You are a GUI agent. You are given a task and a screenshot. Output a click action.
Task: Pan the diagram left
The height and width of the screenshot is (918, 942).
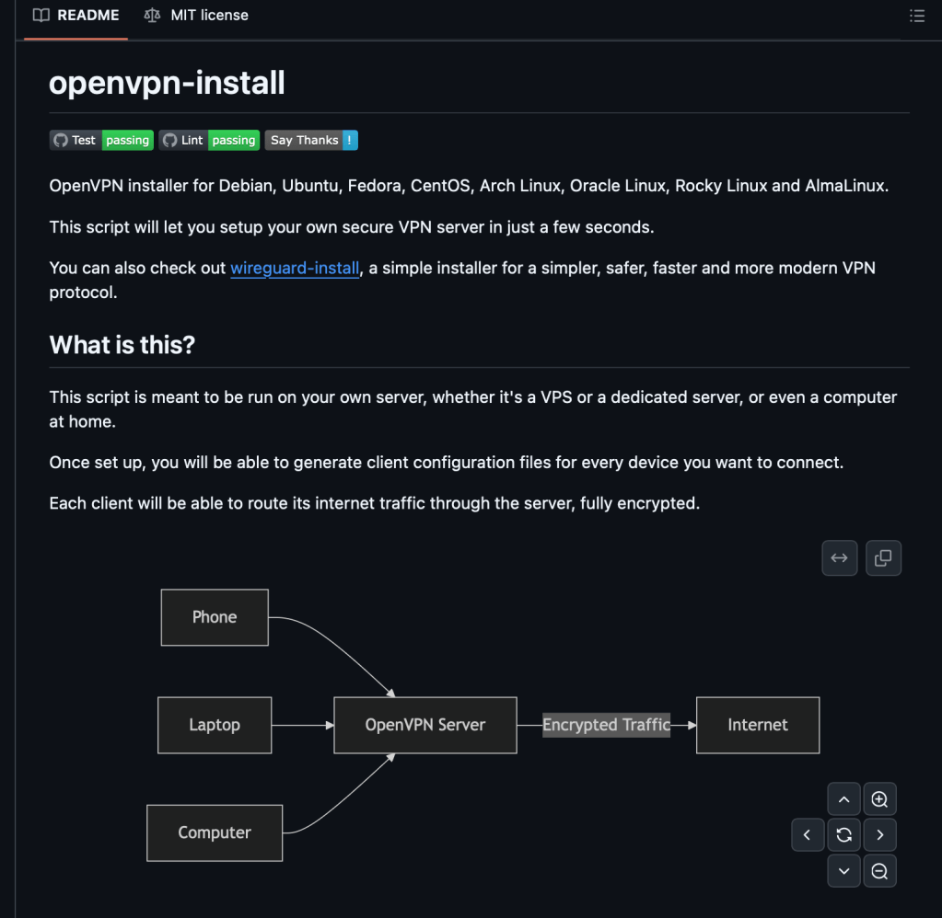coord(808,835)
